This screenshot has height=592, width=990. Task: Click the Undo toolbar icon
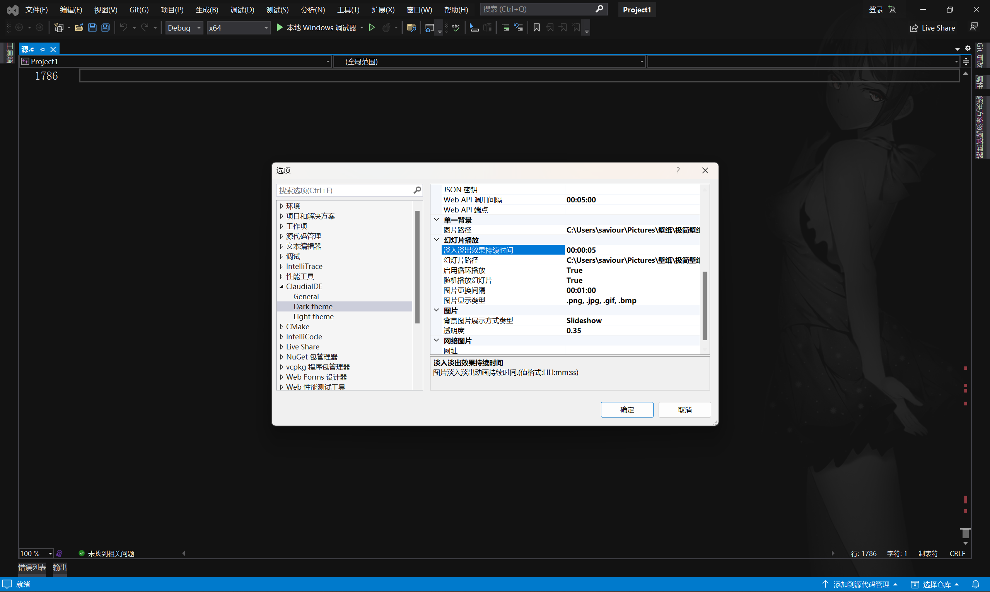pos(124,27)
